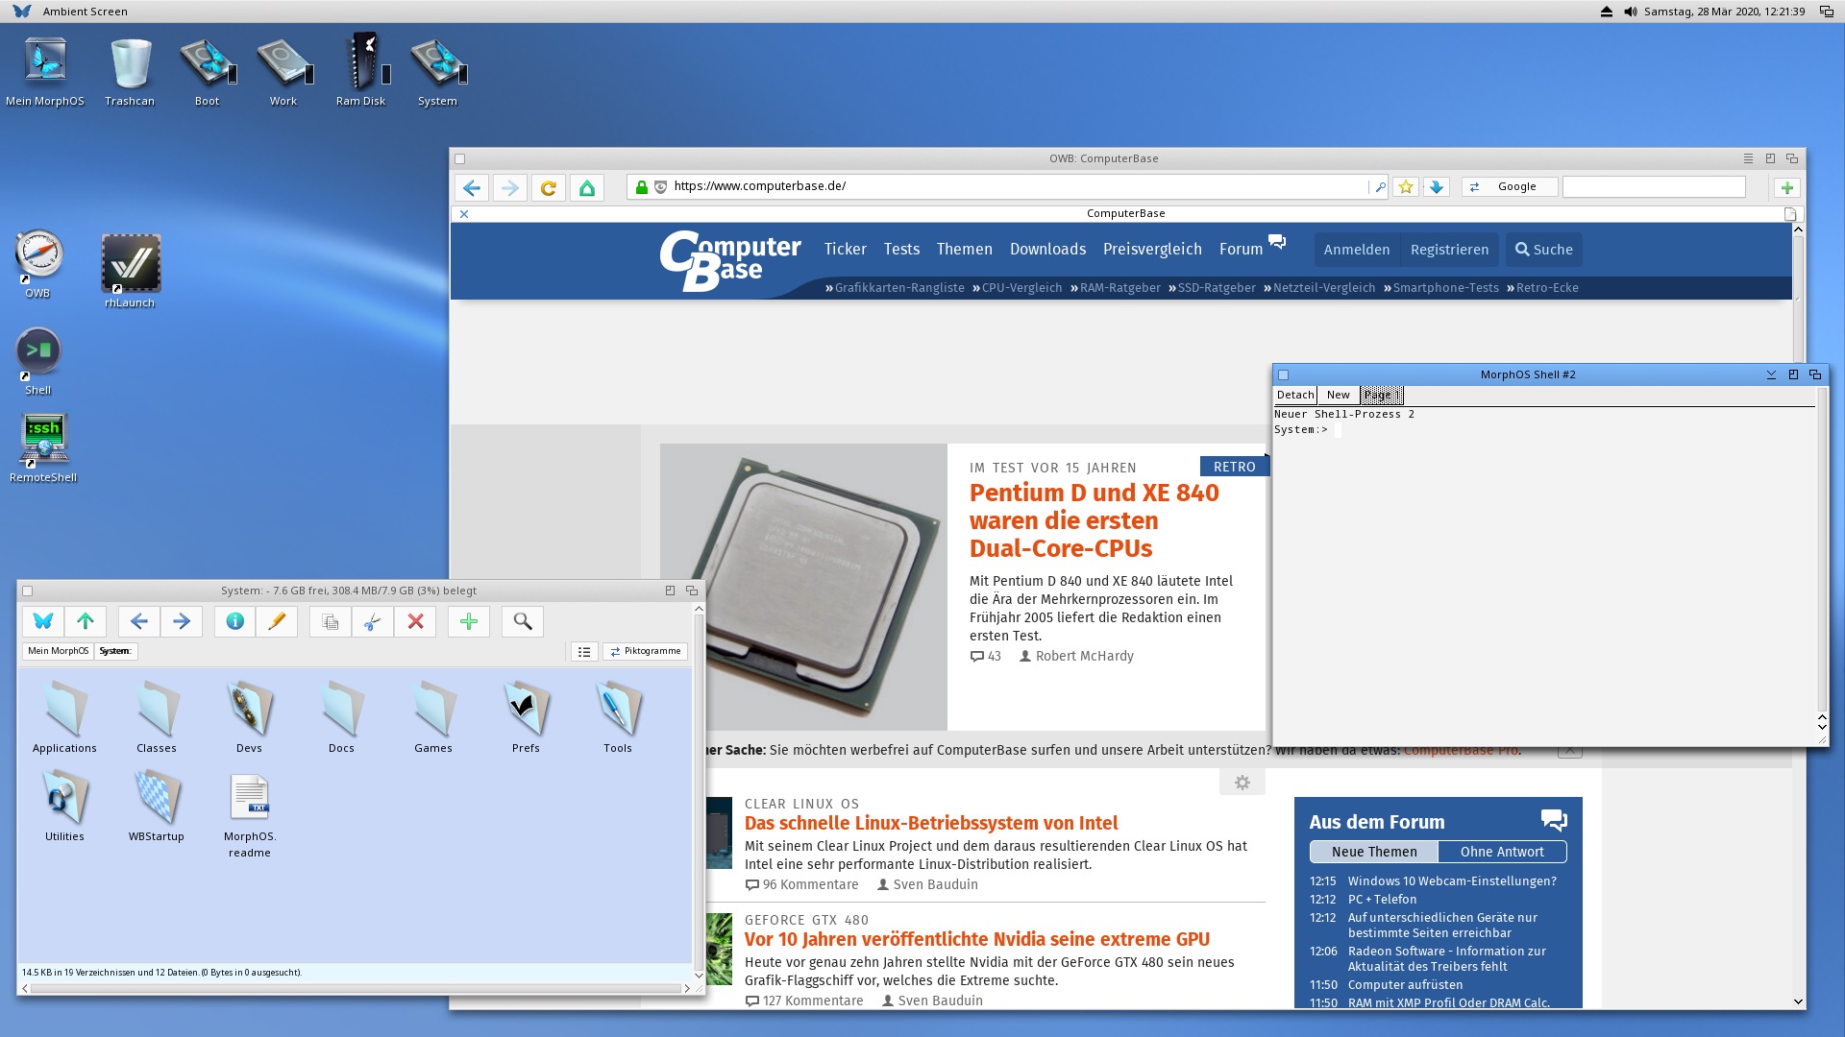Click the browser home icon
Viewport: 1845px width, 1037px height.
[586, 188]
